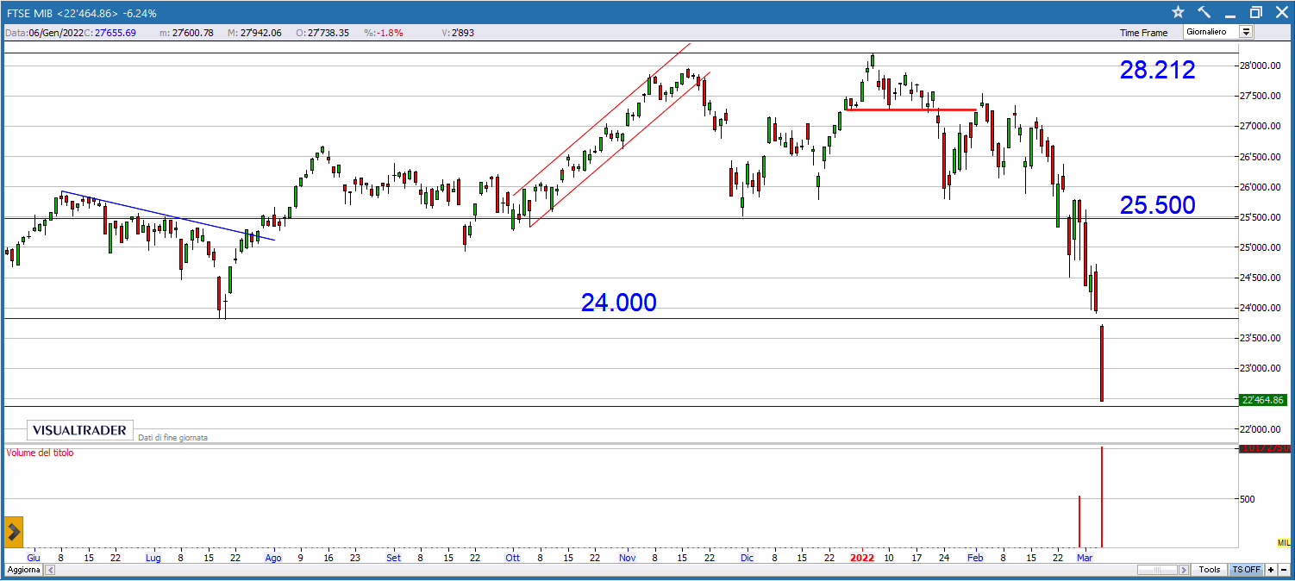This screenshot has width=1295, height=581.
Task: Click the Lug month marker on axis
Action: pos(153,558)
